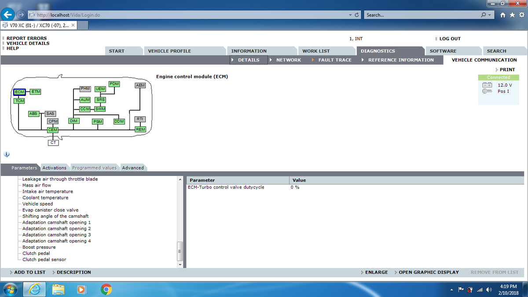This screenshot has width=528, height=297.
Task: Launch Google Chrome from taskbar
Action: click(106, 289)
